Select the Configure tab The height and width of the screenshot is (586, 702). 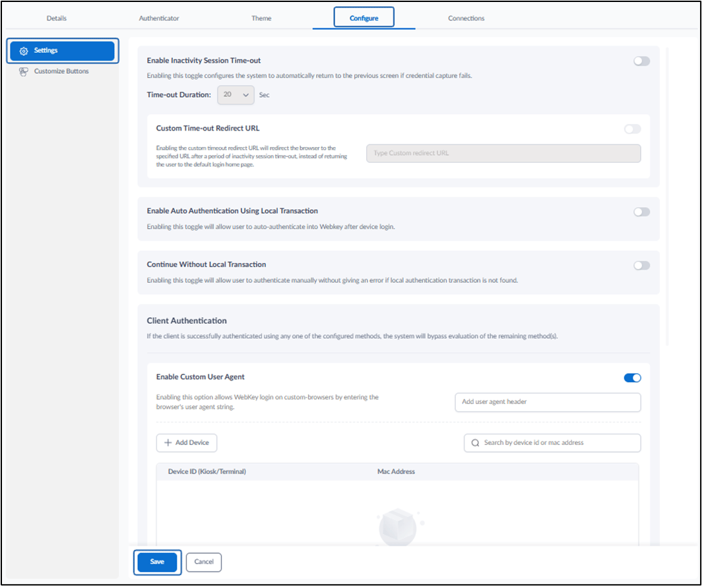coord(364,18)
